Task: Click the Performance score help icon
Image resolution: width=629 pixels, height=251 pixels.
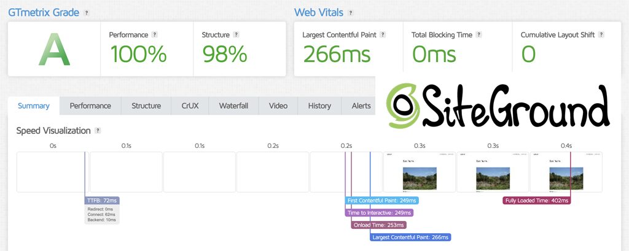Action: (155, 35)
